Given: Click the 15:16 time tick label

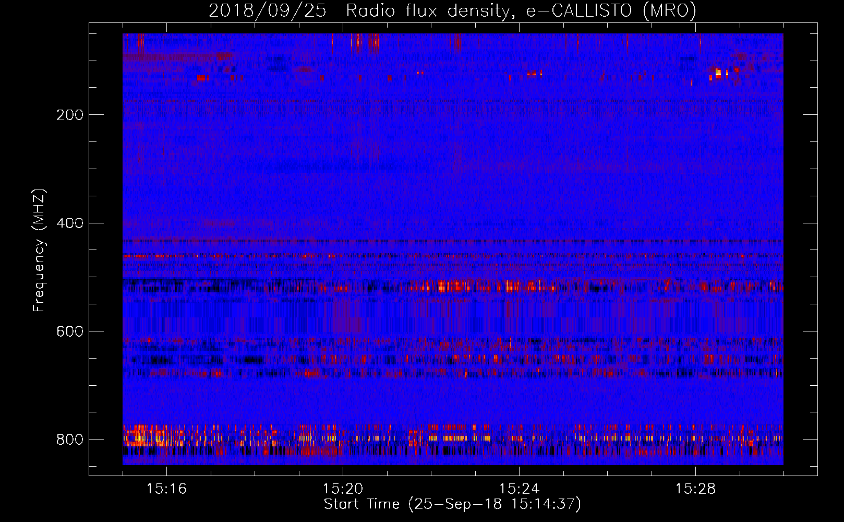Looking at the screenshot, I should (166, 489).
